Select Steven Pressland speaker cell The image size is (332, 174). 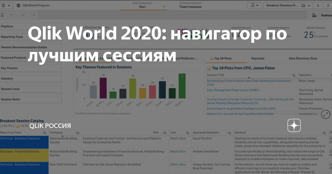(311, 109)
